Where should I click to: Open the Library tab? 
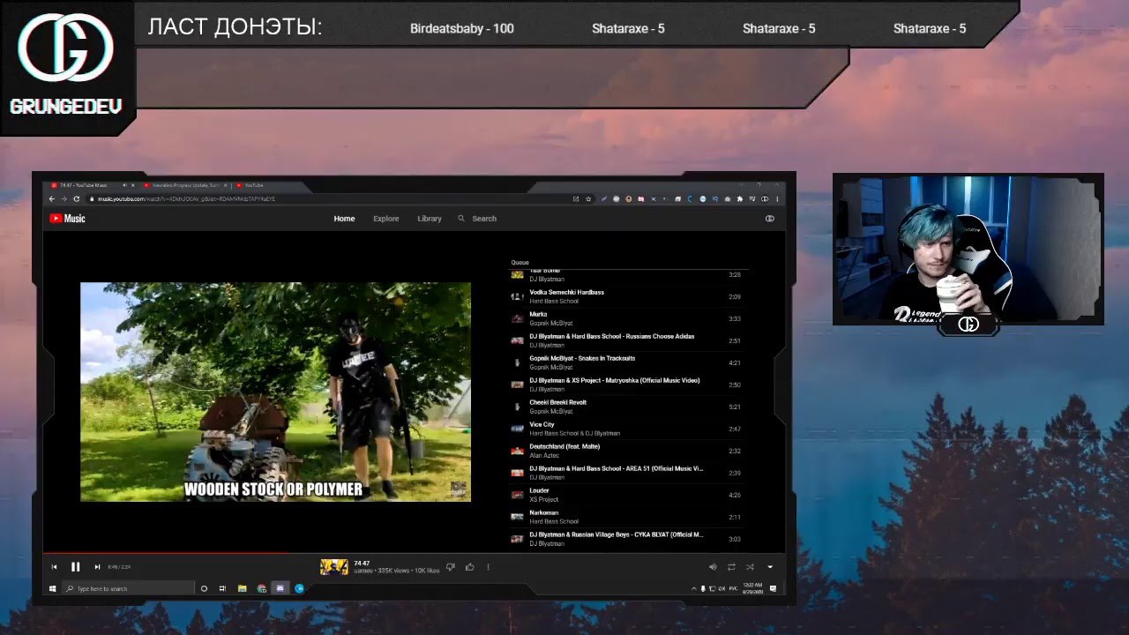[430, 219]
